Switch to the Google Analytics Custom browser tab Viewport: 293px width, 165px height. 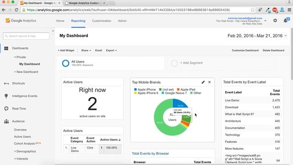click(85, 3)
